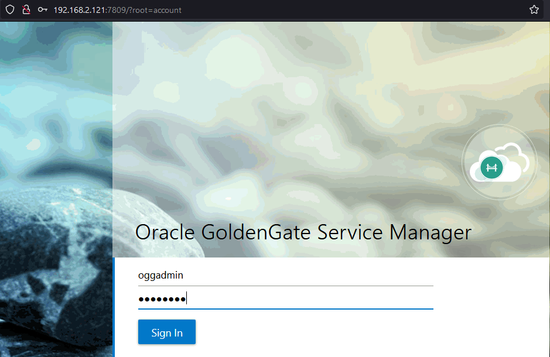Viewport: 550px width, 357px height.
Task: Focus the username field containing oggadmin
Action: point(285,275)
